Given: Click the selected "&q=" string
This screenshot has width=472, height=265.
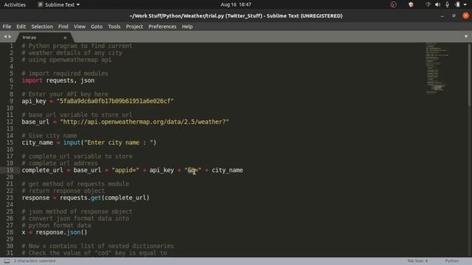Looking at the screenshot, I should point(192,170).
